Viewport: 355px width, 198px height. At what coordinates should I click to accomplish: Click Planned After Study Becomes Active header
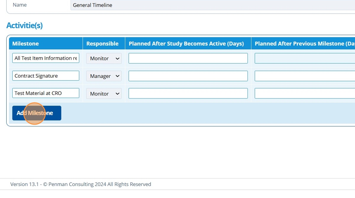pyautogui.click(x=186, y=44)
